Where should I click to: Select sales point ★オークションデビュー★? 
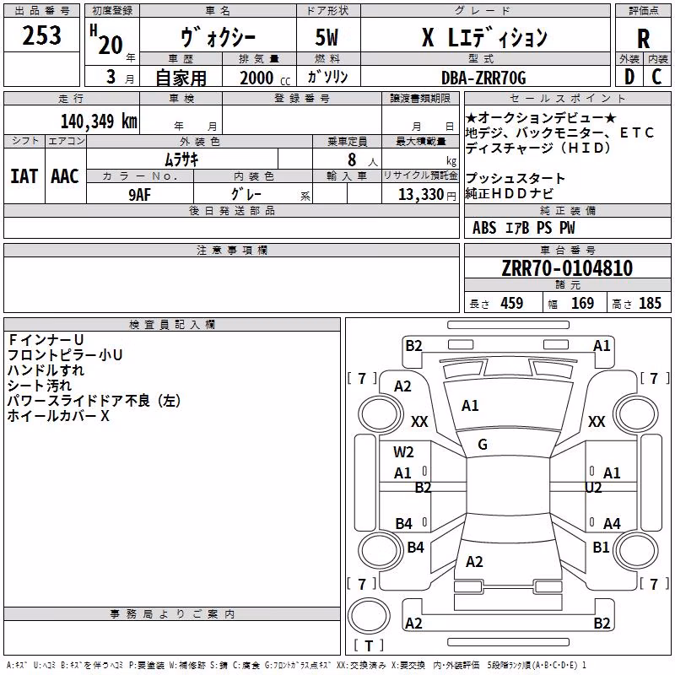pos(541,117)
